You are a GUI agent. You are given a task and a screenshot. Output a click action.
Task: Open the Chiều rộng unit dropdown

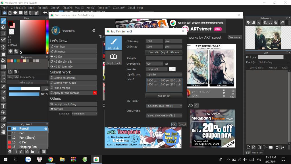tap(173, 41)
